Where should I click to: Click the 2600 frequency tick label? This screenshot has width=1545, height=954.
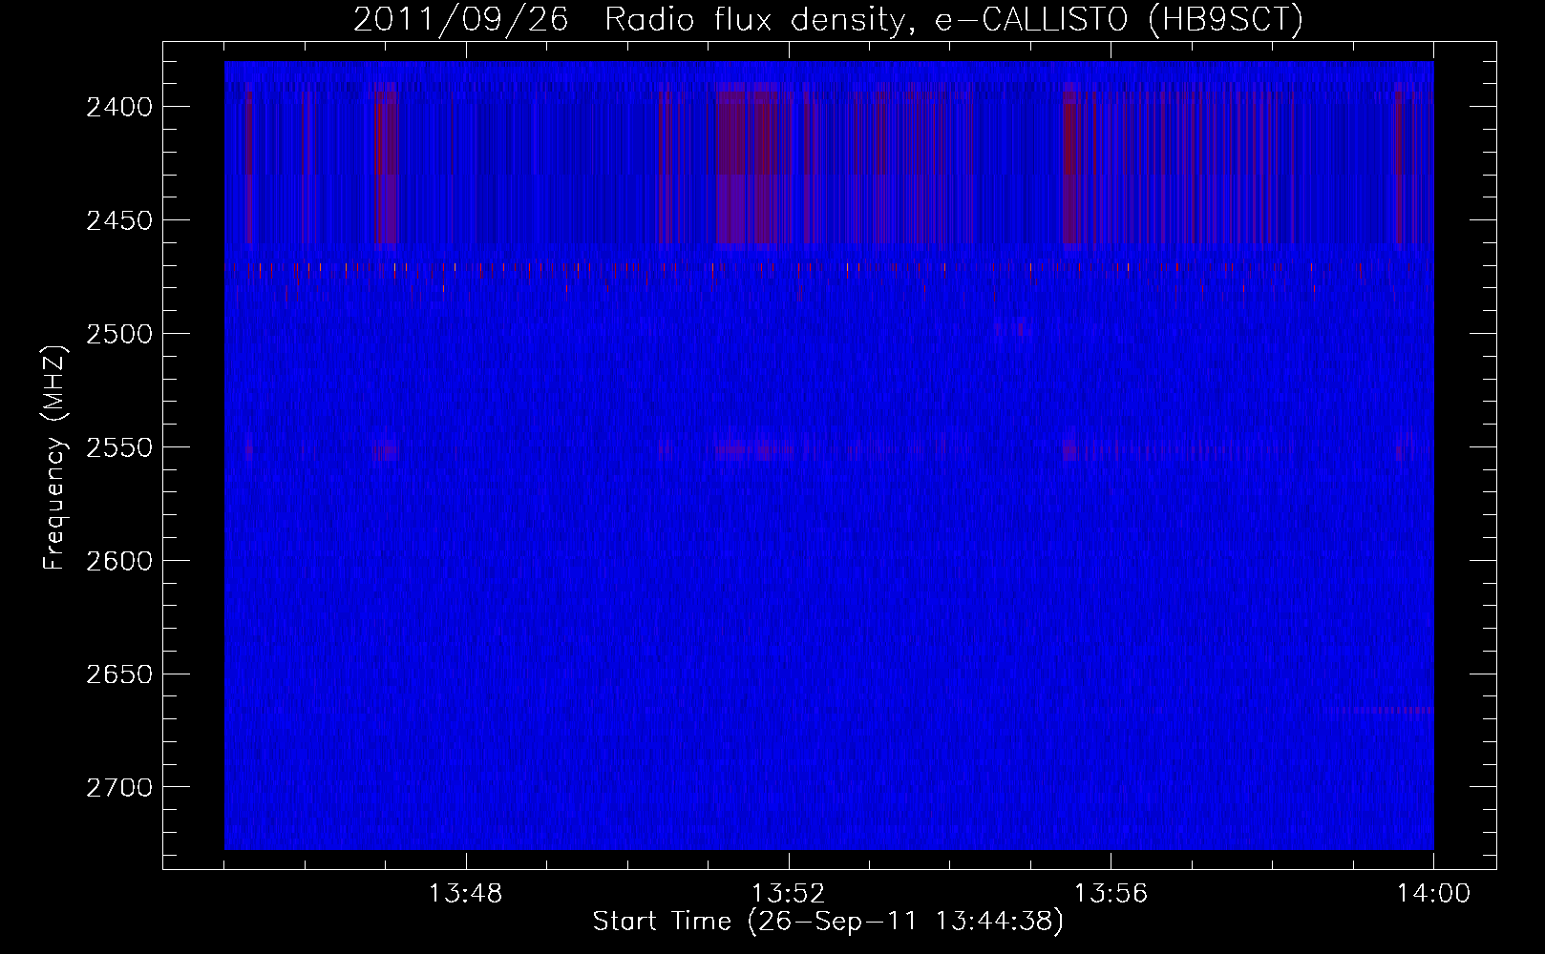[x=119, y=561]
